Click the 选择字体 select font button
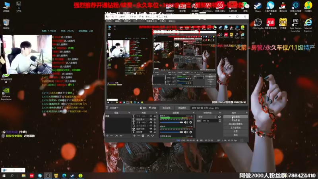The image size is (318, 179). click(166, 108)
